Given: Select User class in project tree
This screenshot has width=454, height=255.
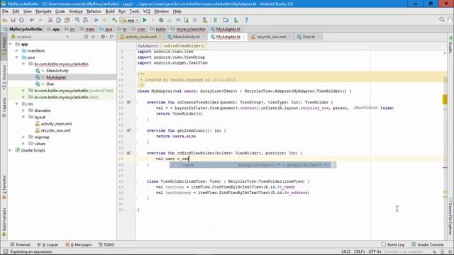Looking at the screenshot, I should pos(50,84).
